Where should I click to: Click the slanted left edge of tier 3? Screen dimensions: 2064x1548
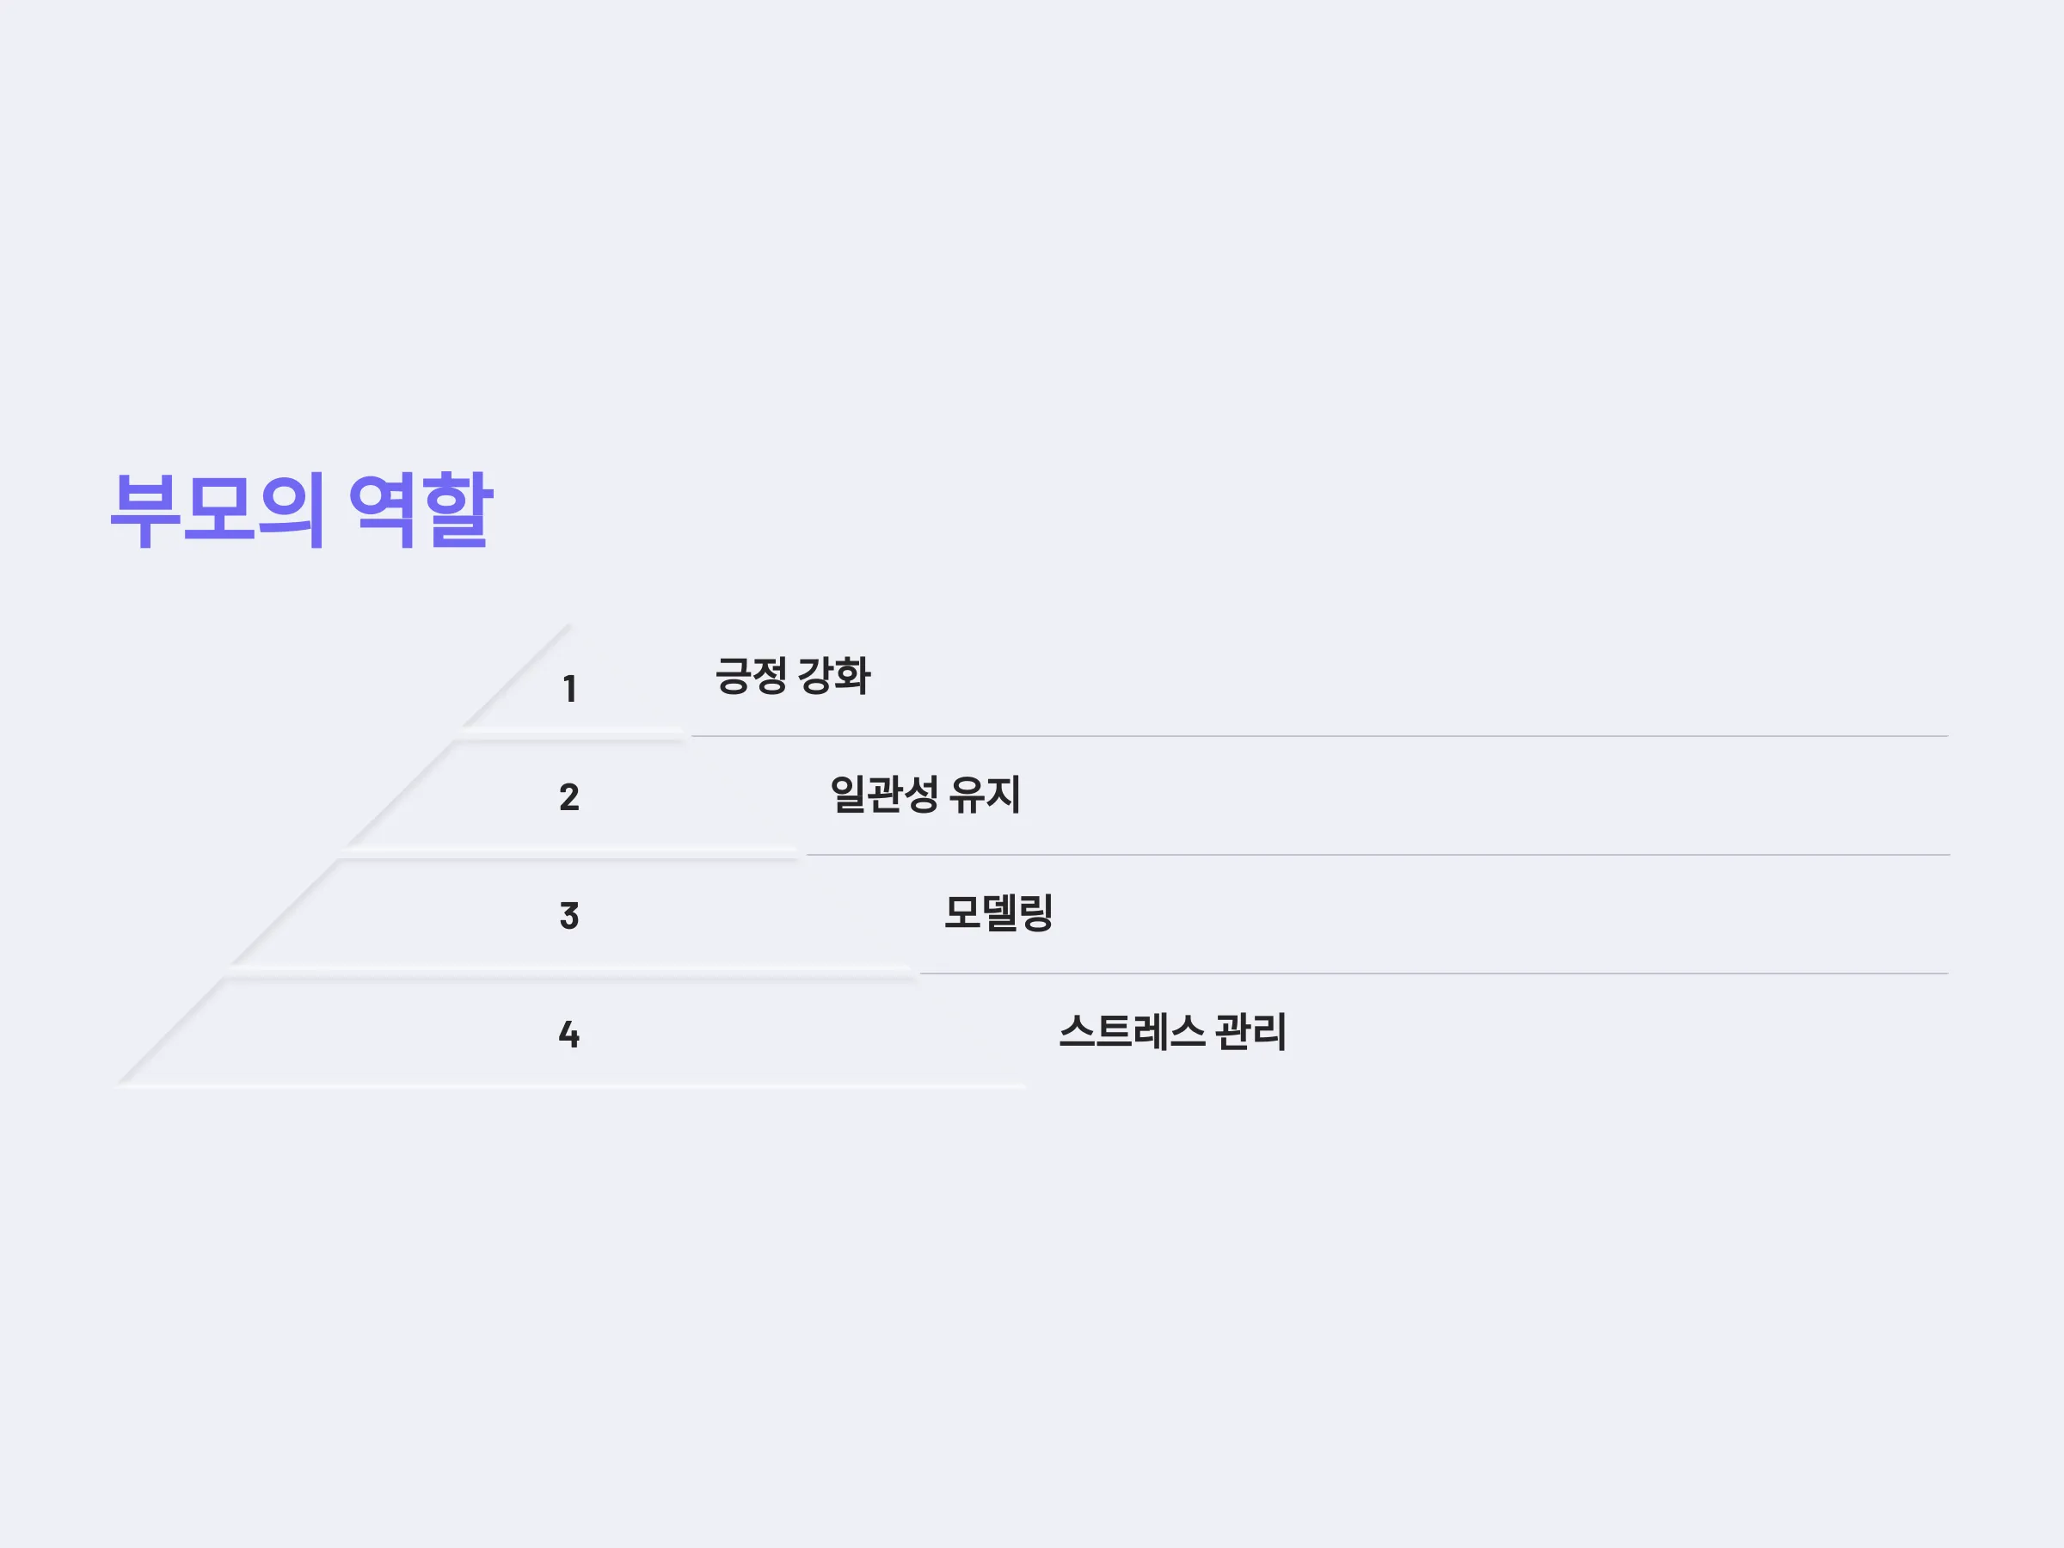coord(285,912)
